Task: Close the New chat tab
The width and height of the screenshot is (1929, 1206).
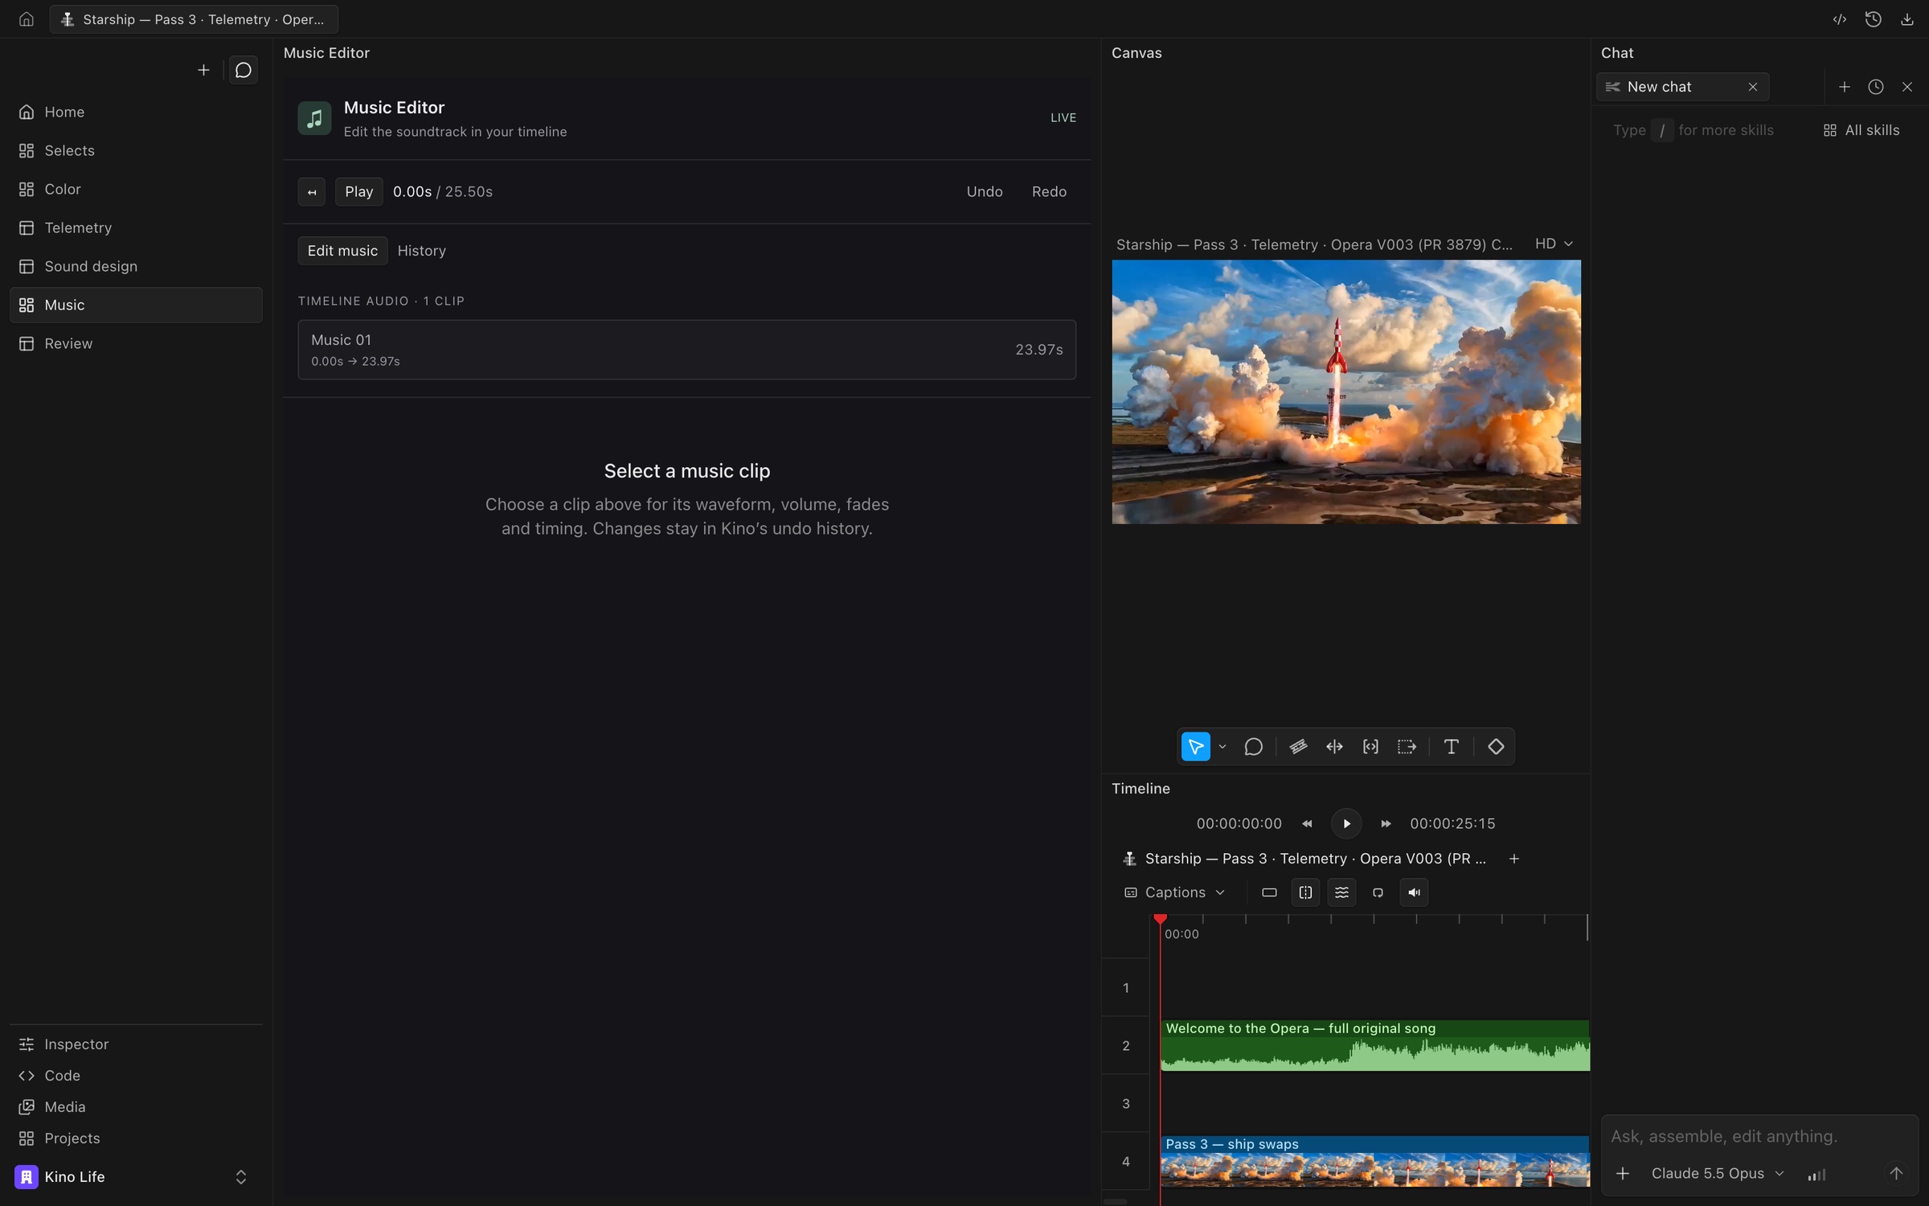Action: click(x=1753, y=87)
